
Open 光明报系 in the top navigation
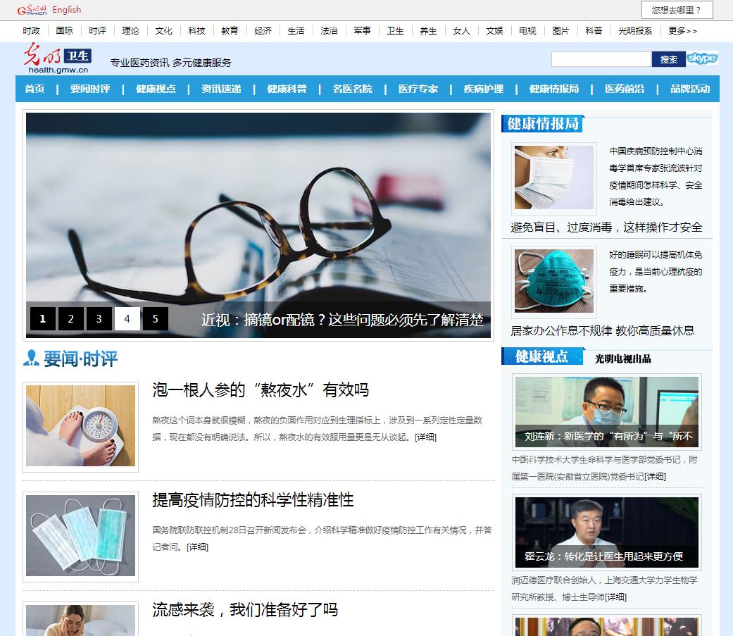635,31
